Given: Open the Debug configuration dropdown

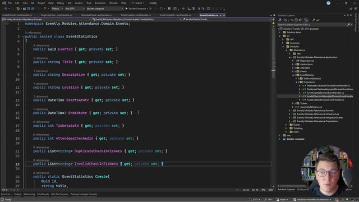Looking at the screenshot, I should [57, 9].
